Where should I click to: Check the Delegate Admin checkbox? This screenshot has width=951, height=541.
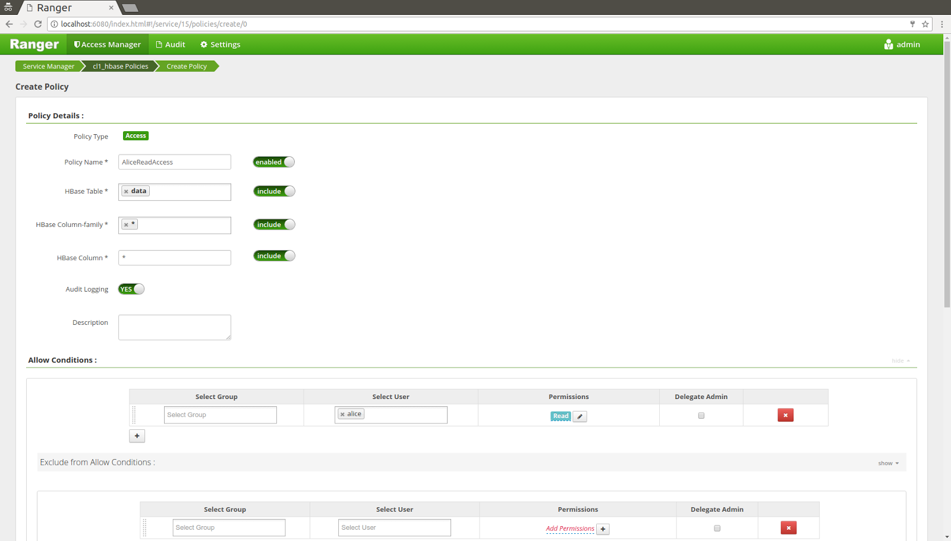click(701, 416)
